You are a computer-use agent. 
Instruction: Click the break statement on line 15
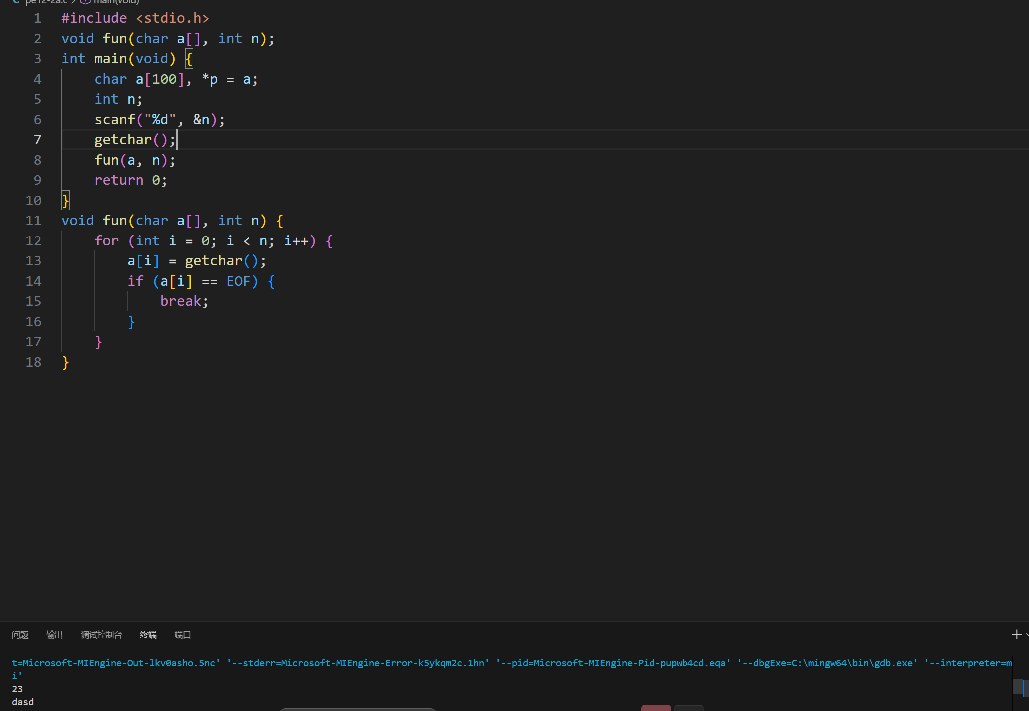pyautogui.click(x=180, y=301)
